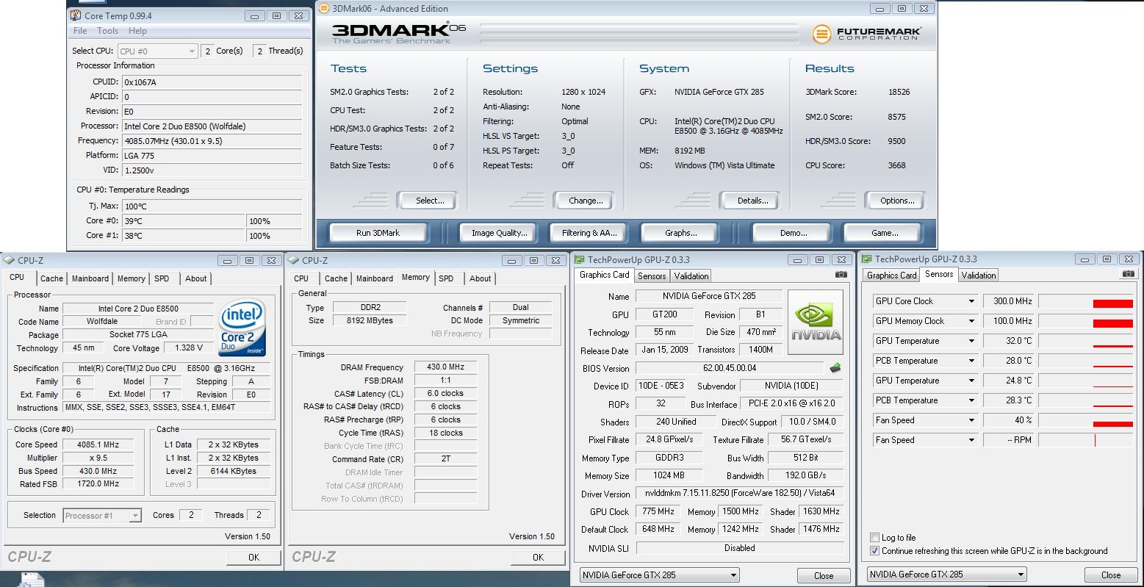Viewport: 1144px width, 587px height.
Task: Click the Futuremark Corporation logo
Action: [x=866, y=34]
